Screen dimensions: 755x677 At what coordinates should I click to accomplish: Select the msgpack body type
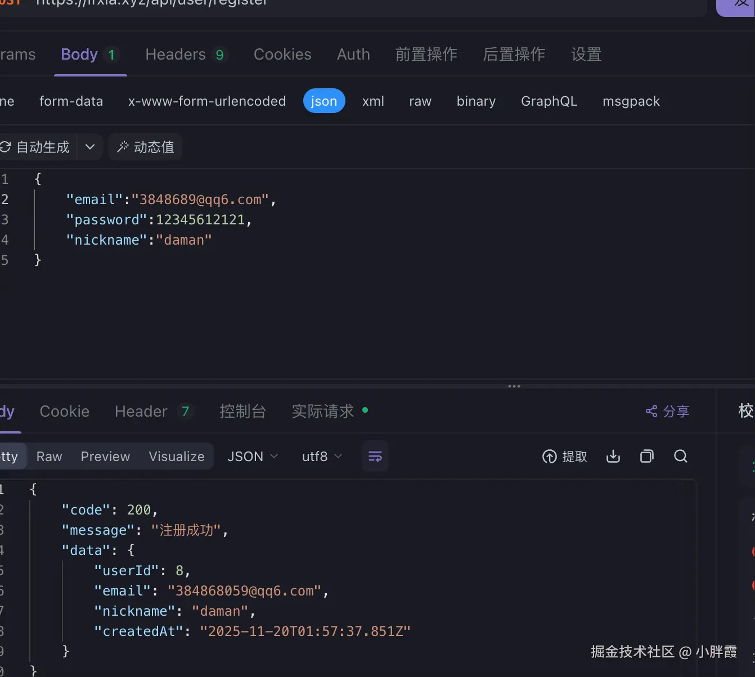tap(631, 101)
